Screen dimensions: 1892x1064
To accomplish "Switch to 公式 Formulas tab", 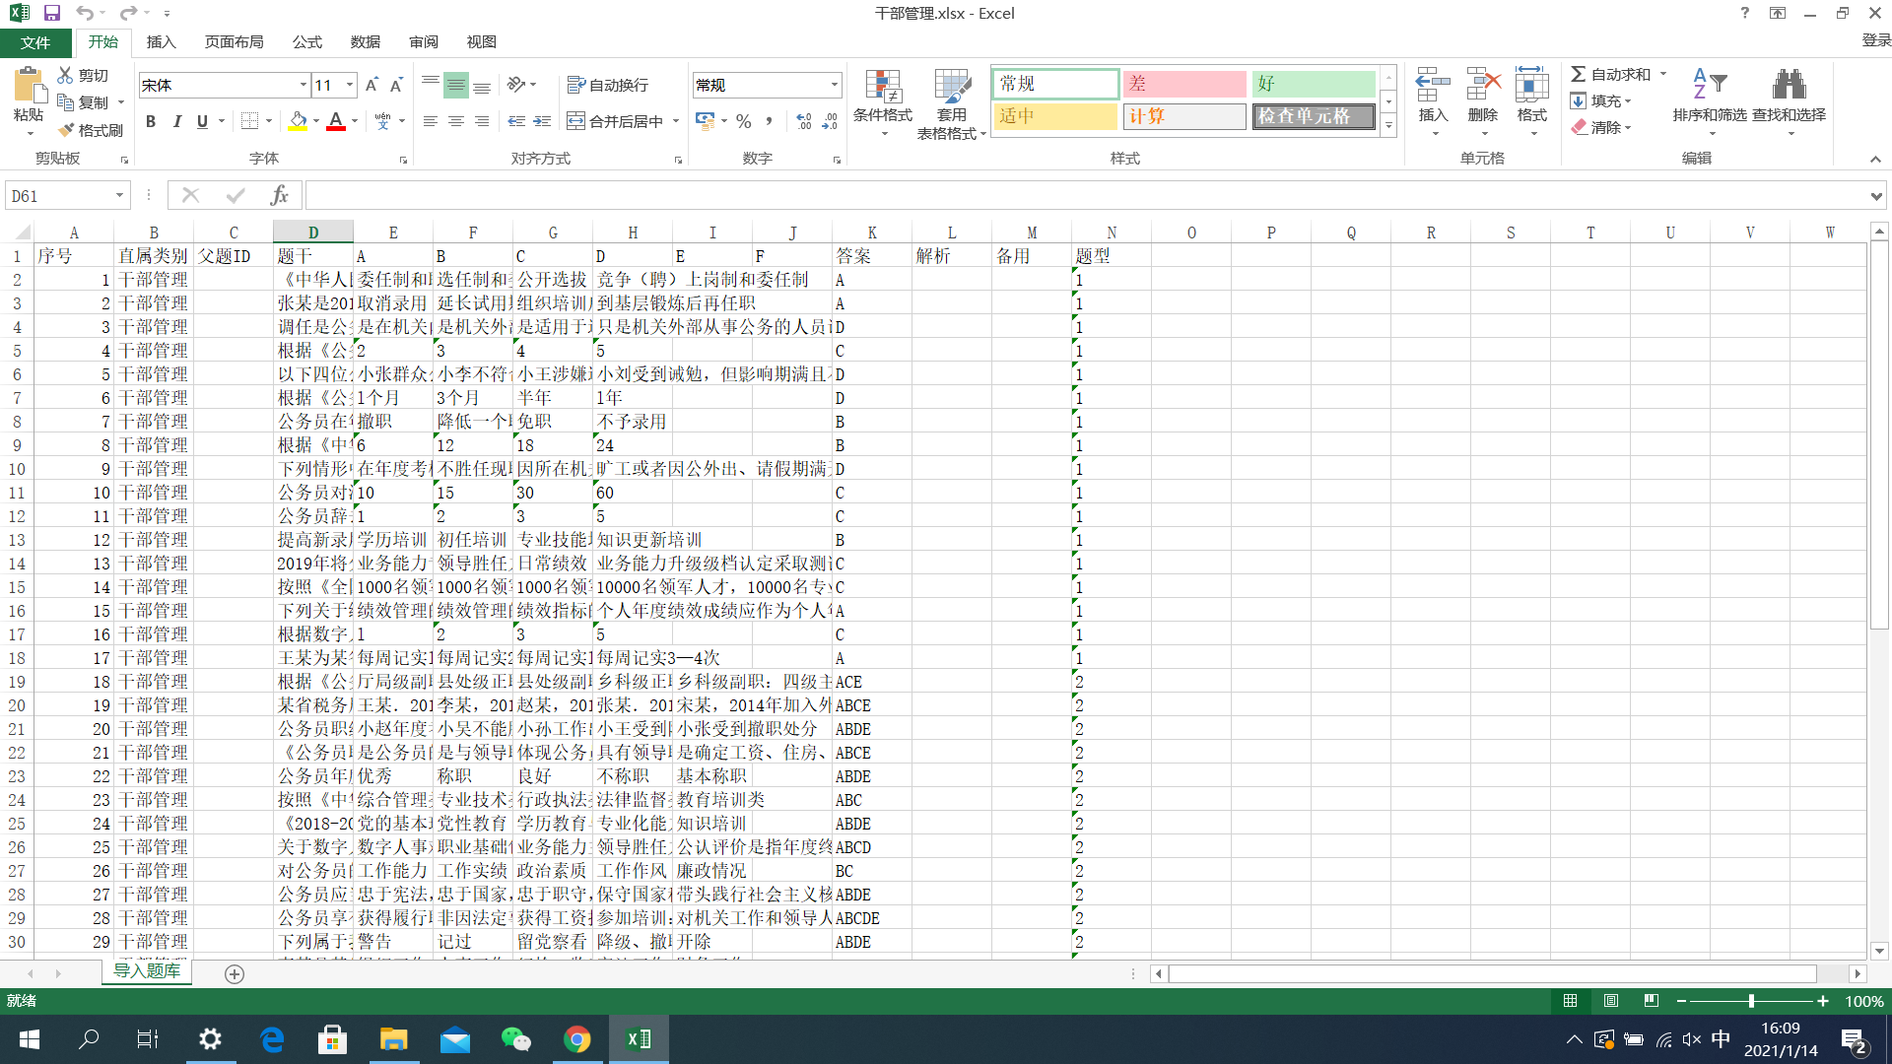I will [306, 42].
